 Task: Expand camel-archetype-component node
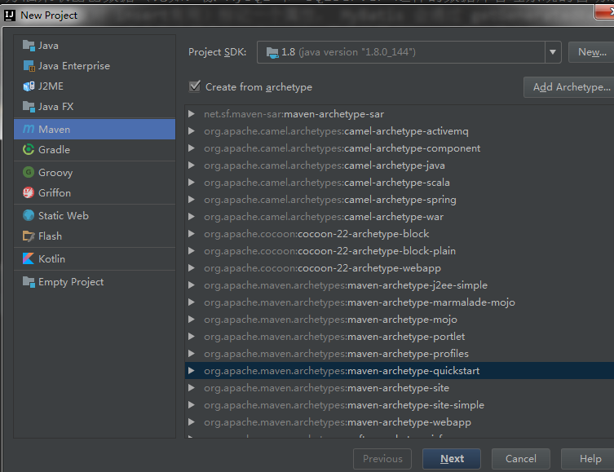192,148
